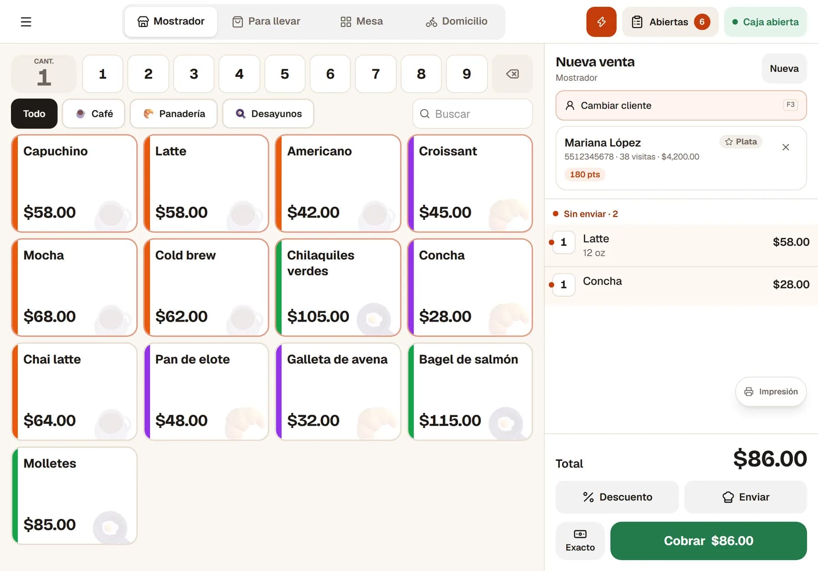Viewport: 818px width, 571px height.
Task: Add Bagel de salmón to the order
Action: [470, 392]
